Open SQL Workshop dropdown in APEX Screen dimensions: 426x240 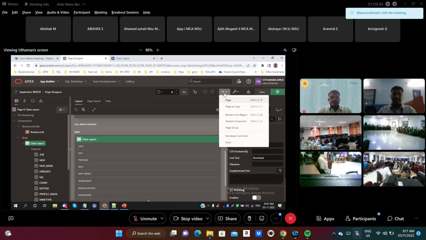tap(76, 81)
